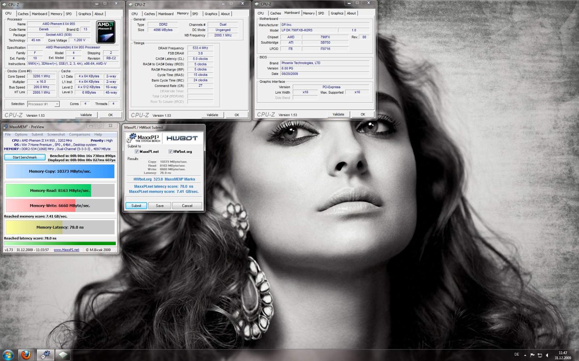This screenshot has height=361, width=579.
Task: Open the Help menu in MaxxMEM
Action: [x=98, y=134]
